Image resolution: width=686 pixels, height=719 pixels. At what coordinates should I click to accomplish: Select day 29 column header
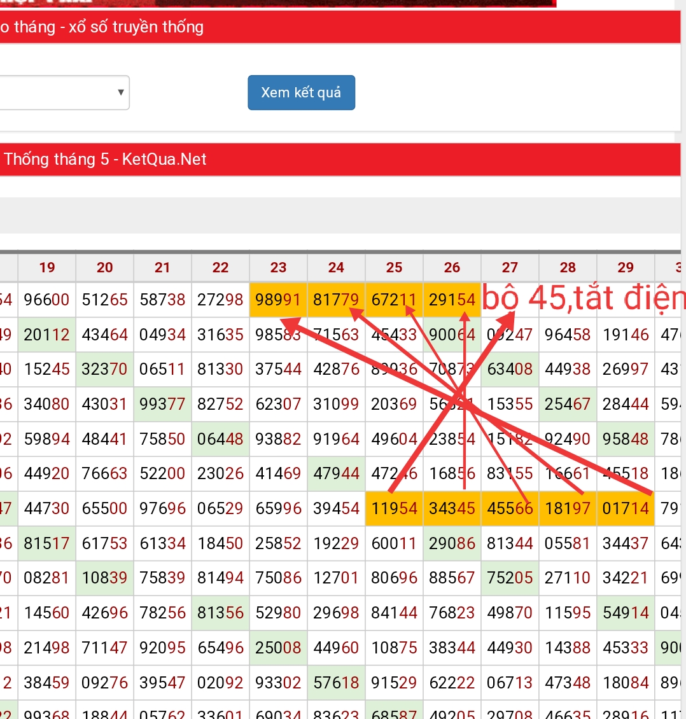[626, 267]
